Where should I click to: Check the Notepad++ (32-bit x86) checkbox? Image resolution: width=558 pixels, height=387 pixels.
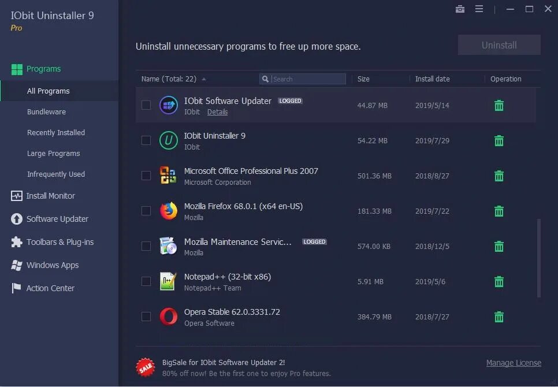(146, 281)
